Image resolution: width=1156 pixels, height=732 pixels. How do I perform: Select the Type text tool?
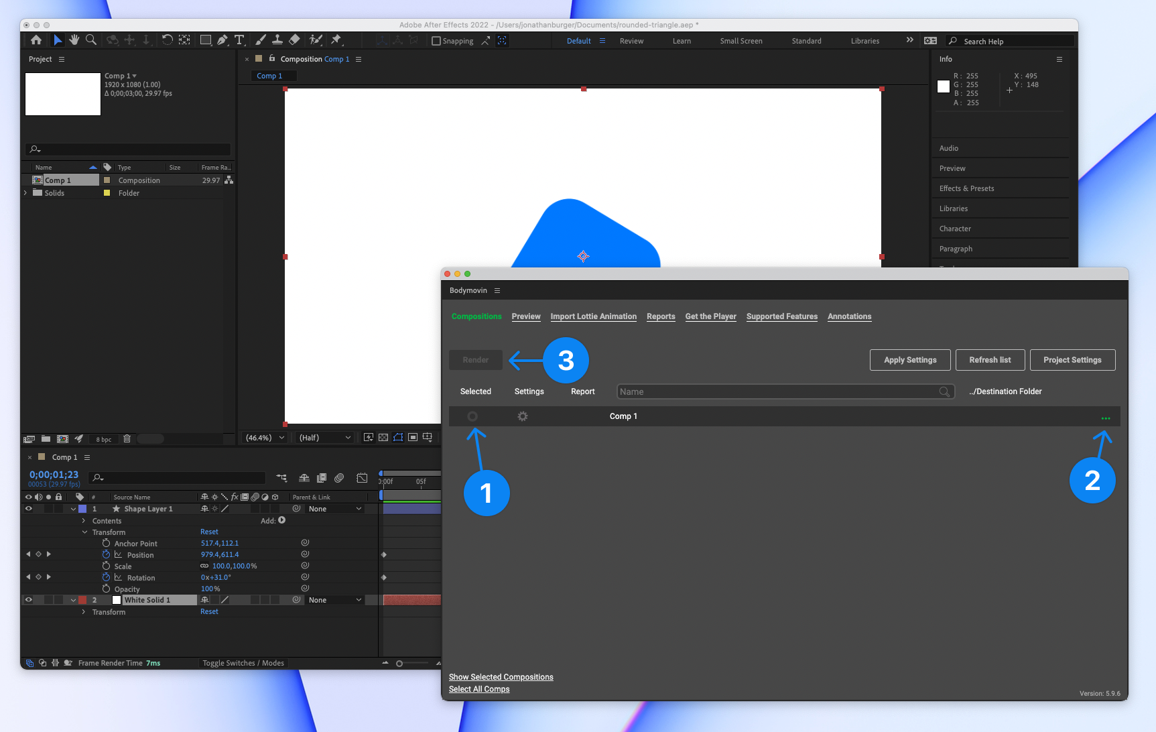click(x=239, y=40)
